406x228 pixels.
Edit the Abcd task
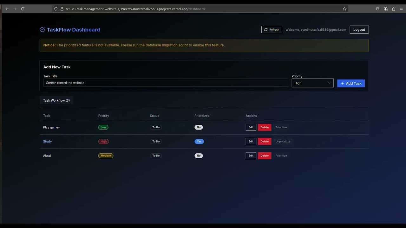click(251, 155)
